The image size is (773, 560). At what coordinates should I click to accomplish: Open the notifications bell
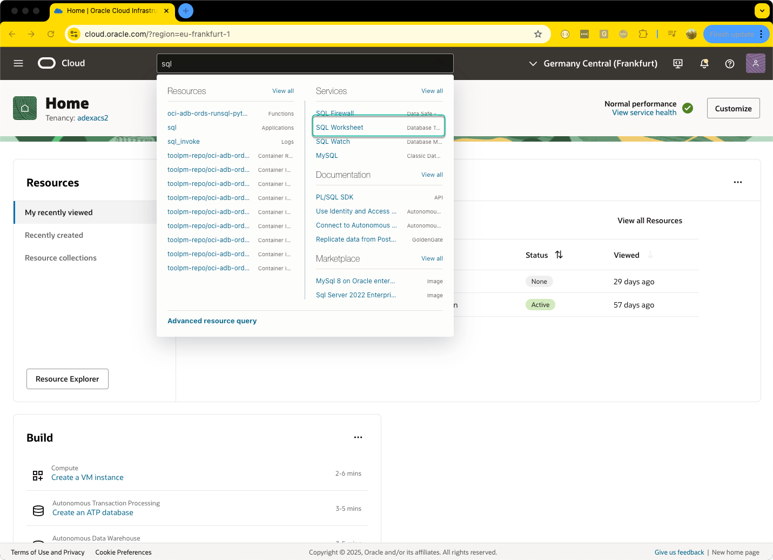click(704, 64)
